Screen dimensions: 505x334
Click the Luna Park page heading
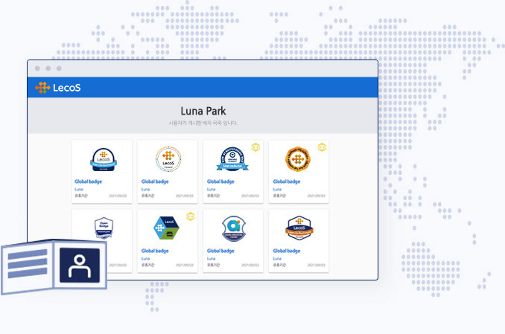coord(203,112)
